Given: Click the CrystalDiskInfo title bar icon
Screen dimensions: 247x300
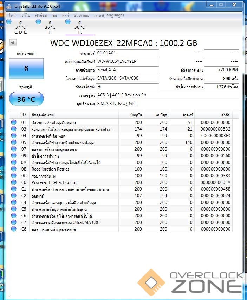Looking at the screenshot, I should tap(9, 6).
